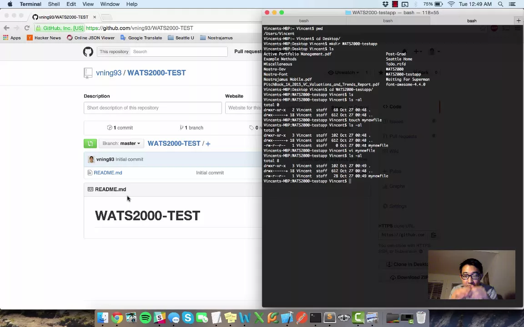524x327 pixels.
Task: Expand the Branch: master dropdown
Action: point(121,144)
